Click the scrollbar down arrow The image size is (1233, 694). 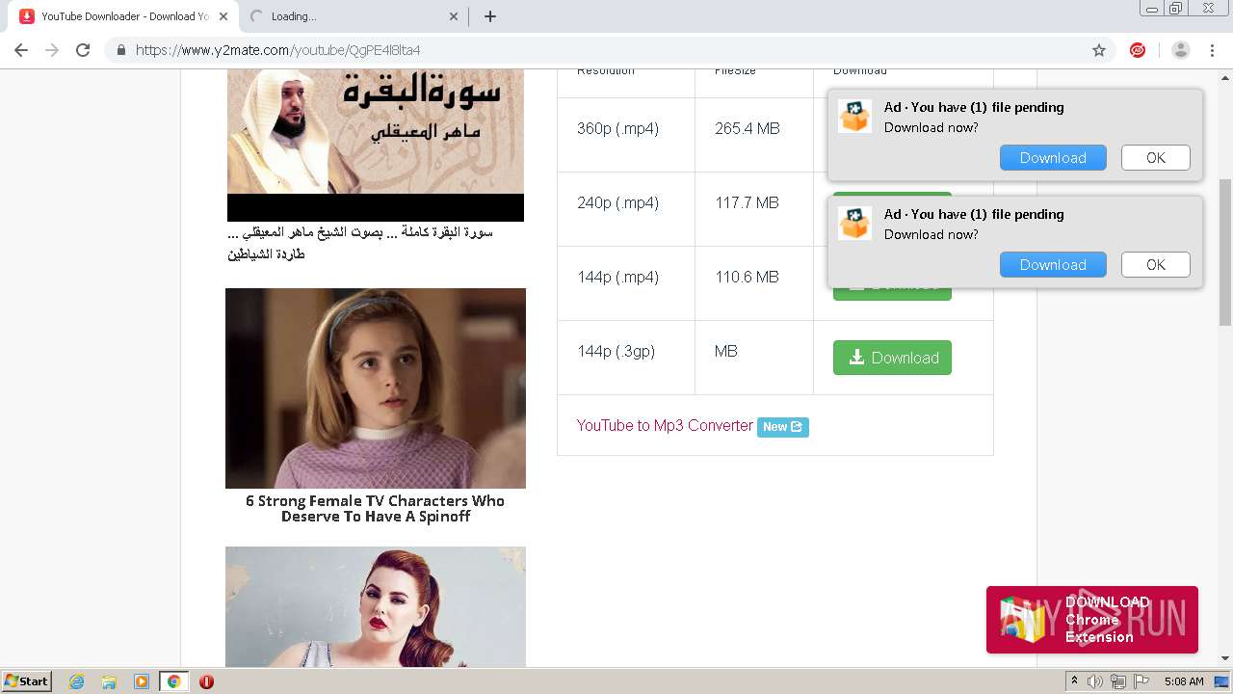click(1225, 659)
